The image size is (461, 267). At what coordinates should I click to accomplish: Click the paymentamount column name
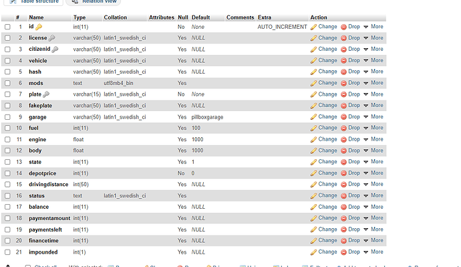[x=49, y=218]
